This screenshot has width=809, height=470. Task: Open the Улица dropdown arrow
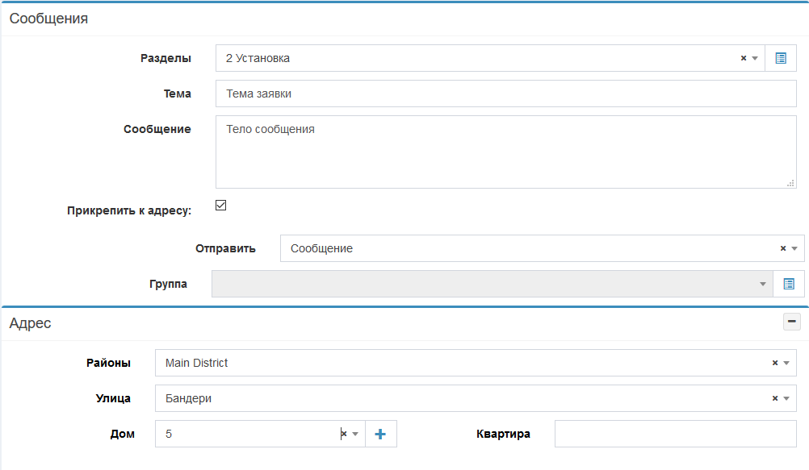pos(786,398)
